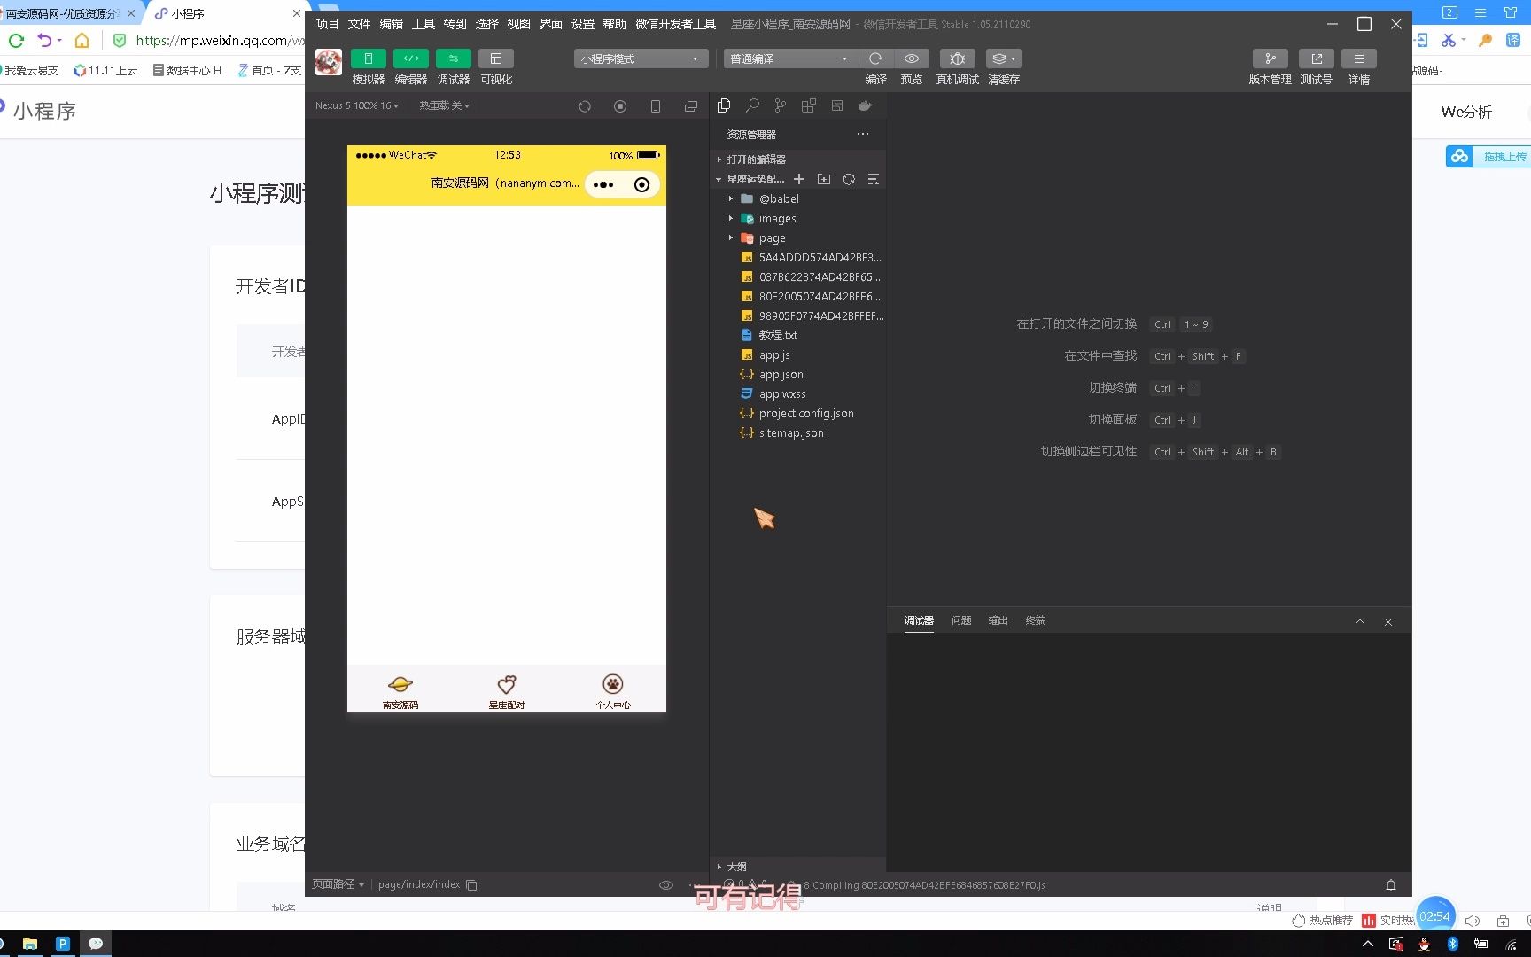Open the 文件 menu
The height and width of the screenshot is (957, 1531).
[359, 24]
